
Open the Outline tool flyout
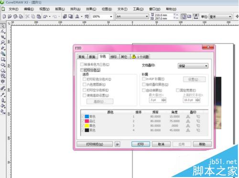coord(3,100)
